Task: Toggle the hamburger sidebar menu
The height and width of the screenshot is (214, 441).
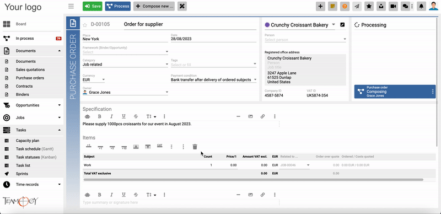Action: pyautogui.click(x=71, y=6)
